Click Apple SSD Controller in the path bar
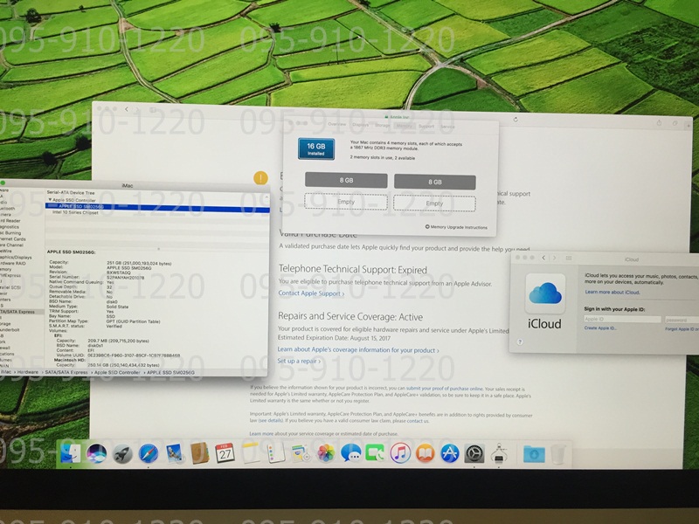 click(117, 373)
